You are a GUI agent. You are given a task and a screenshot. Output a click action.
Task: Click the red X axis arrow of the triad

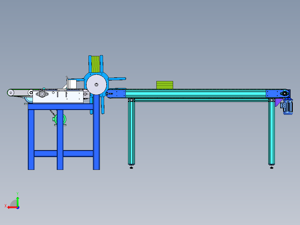tap(12, 207)
